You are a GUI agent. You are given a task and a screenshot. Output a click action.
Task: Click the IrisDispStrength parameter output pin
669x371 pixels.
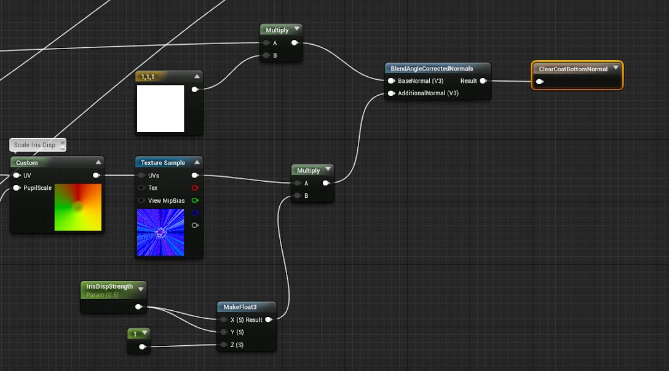click(139, 307)
